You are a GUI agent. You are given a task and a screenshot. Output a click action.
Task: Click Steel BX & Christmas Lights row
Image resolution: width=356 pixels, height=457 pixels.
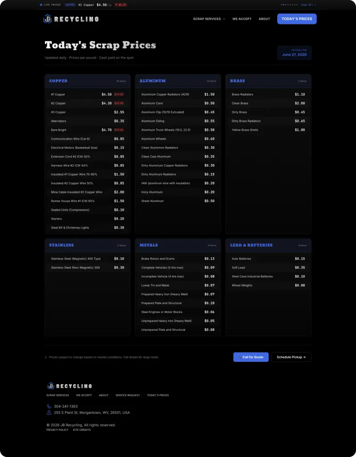[x=88, y=228]
